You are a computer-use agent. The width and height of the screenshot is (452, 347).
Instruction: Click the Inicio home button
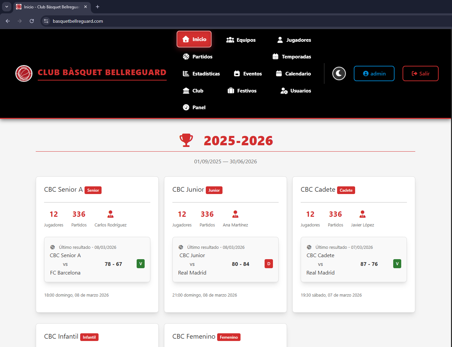(194, 39)
